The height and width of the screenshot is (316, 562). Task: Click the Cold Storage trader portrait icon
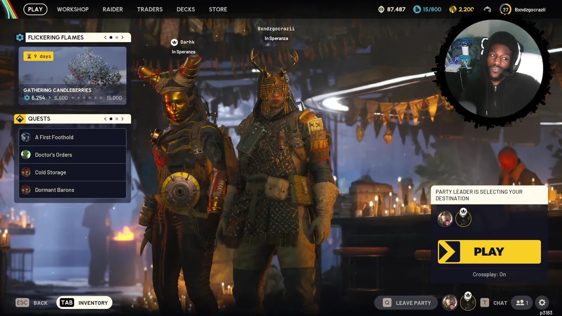point(26,172)
